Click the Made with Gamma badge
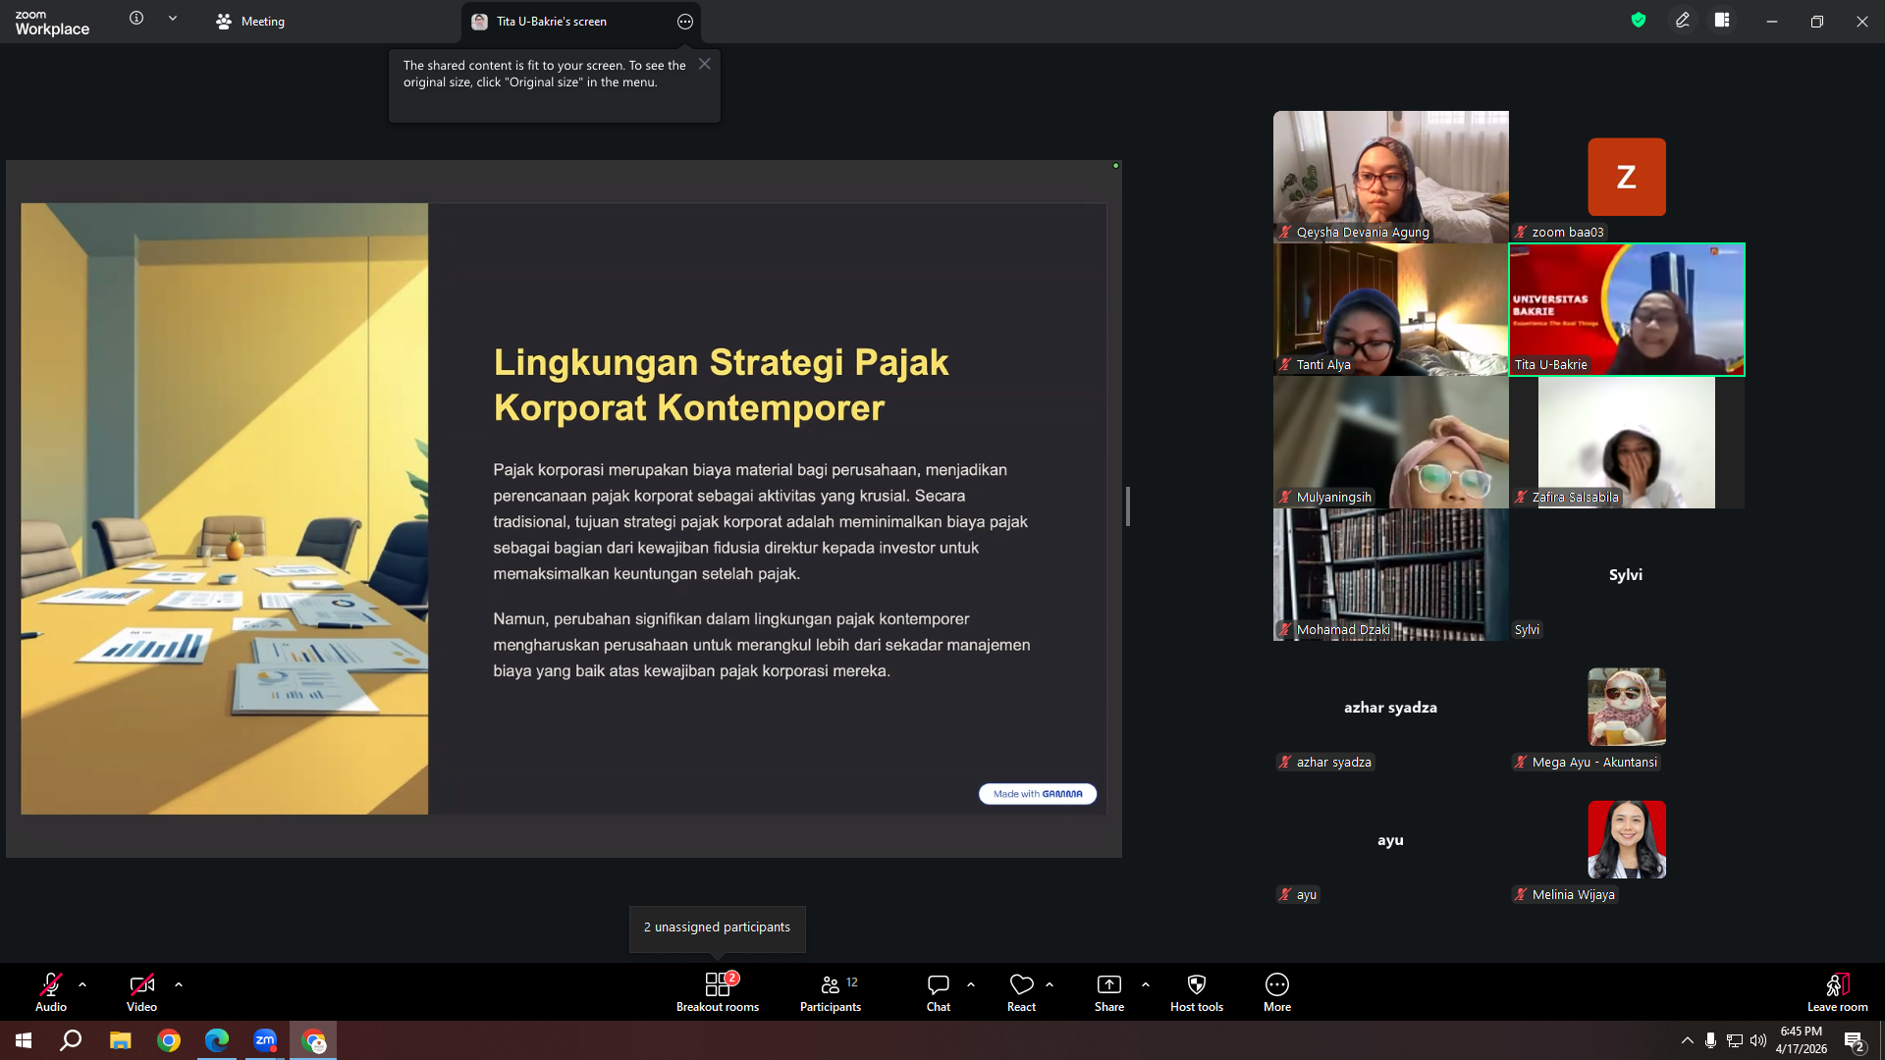Viewport: 1885px width, 1060px height. click(1038, 794)
